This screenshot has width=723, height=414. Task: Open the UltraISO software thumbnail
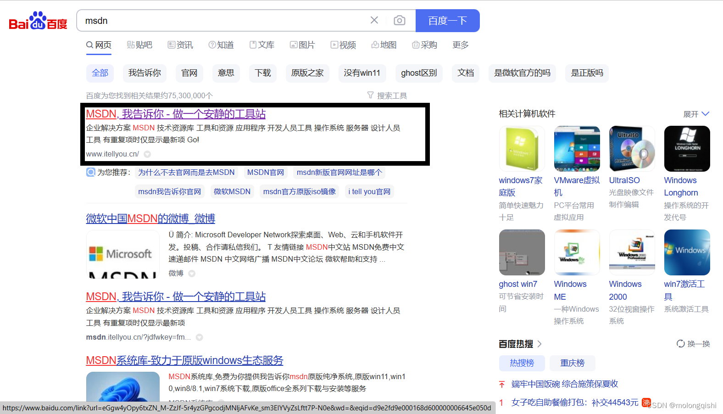(x=632, y=149)
